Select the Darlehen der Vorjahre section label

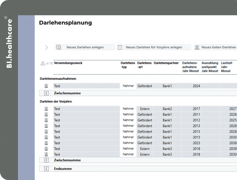click(x=56, y=101)
